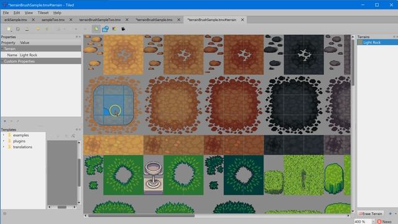This screenshot has width=398, height=224.
Task: Edit the Name value Light Rock
Action: [50, 55]
